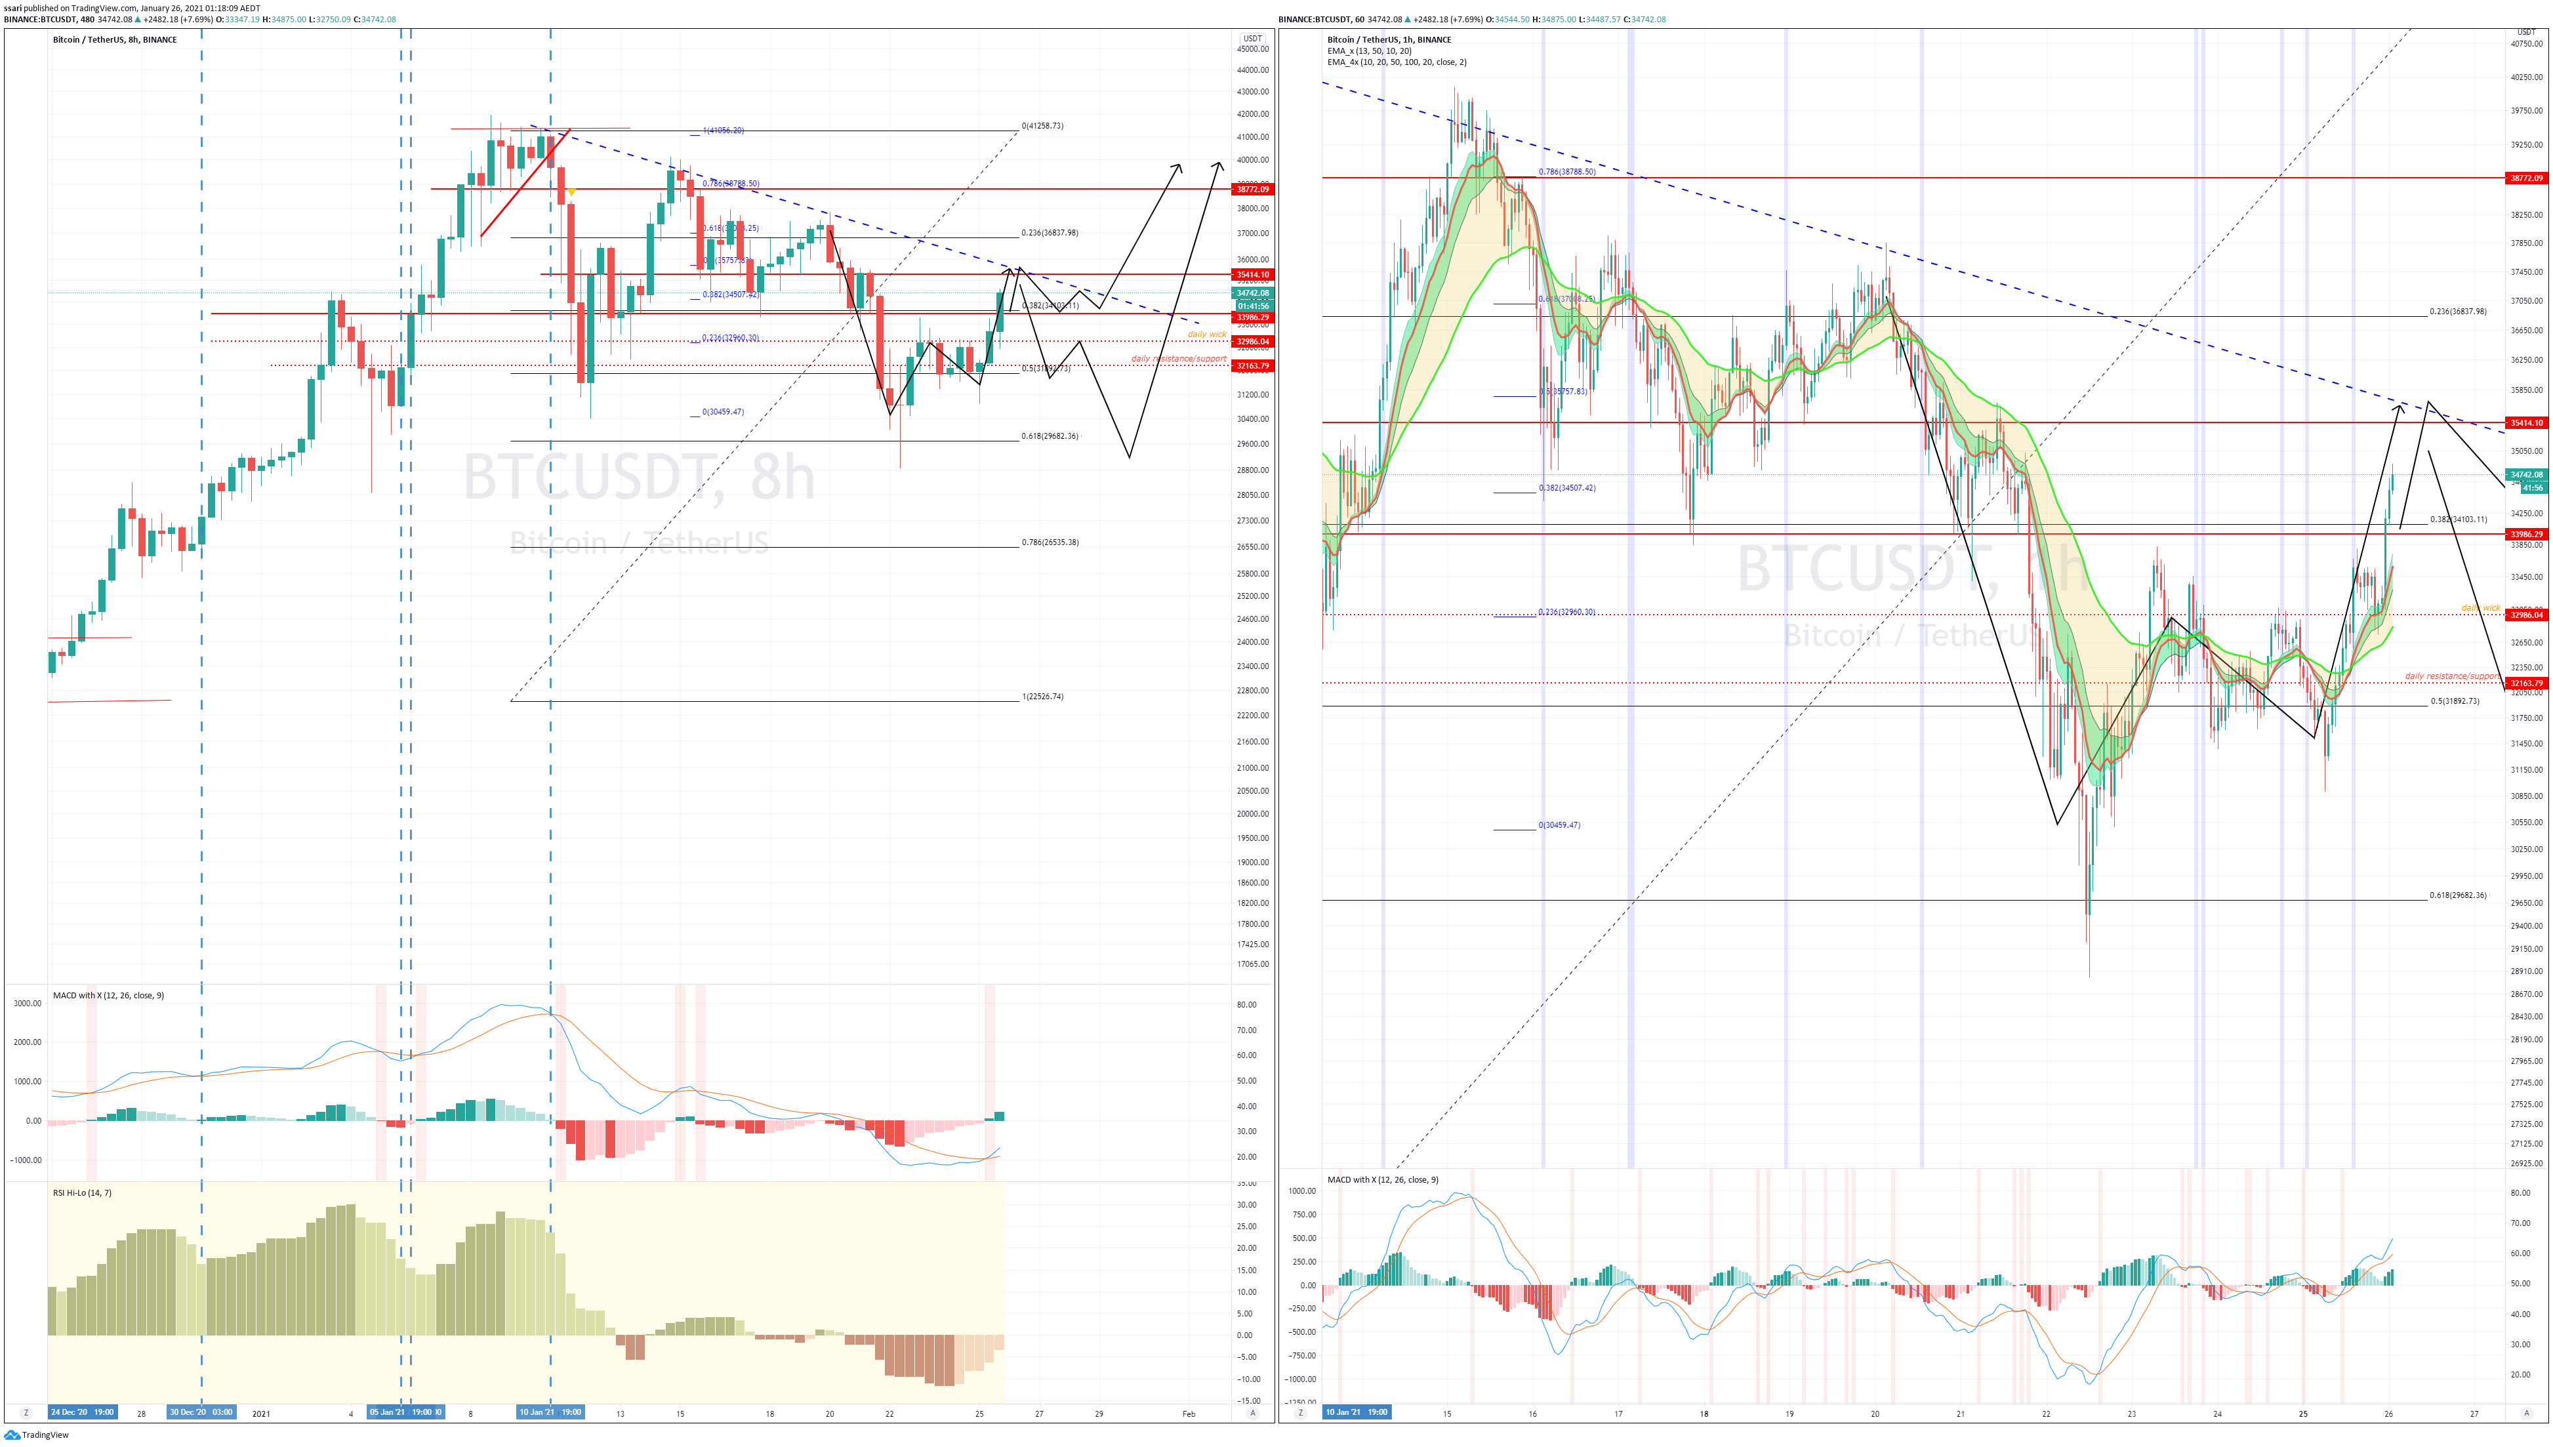This screenshot has width=2553, height=1447.
Task: Click the 0.786(26535.38) Fibonacci level label
Action: pyautogui.click(x=1050, y=542)
